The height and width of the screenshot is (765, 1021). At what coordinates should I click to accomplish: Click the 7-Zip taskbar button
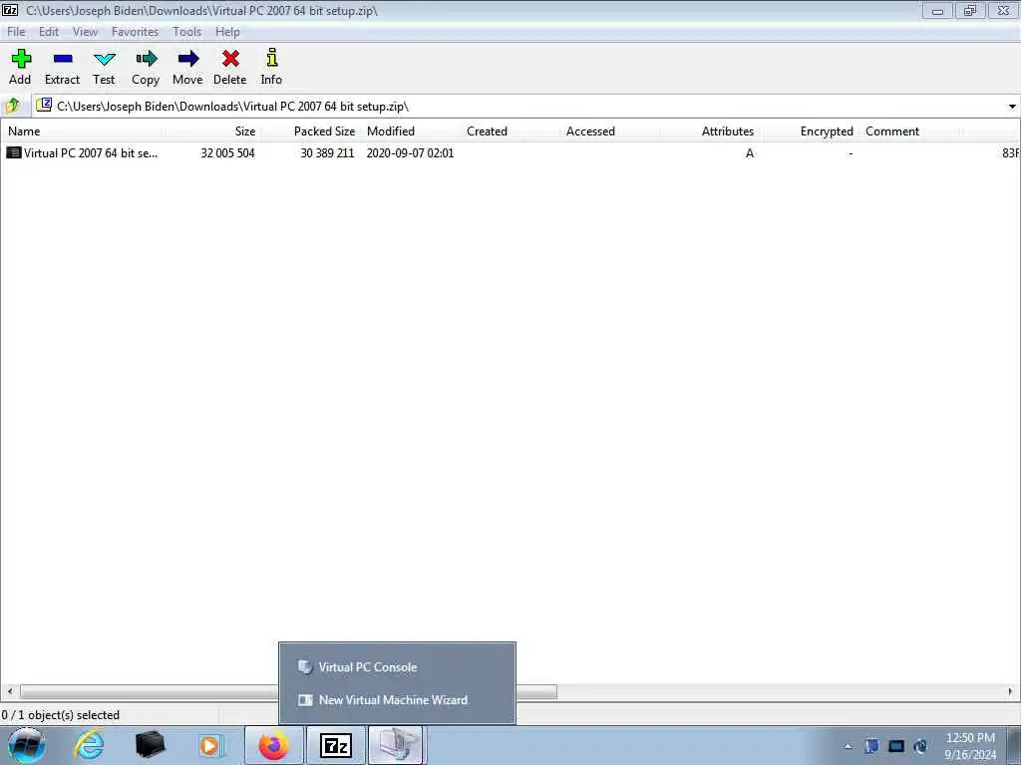(336, 745)
